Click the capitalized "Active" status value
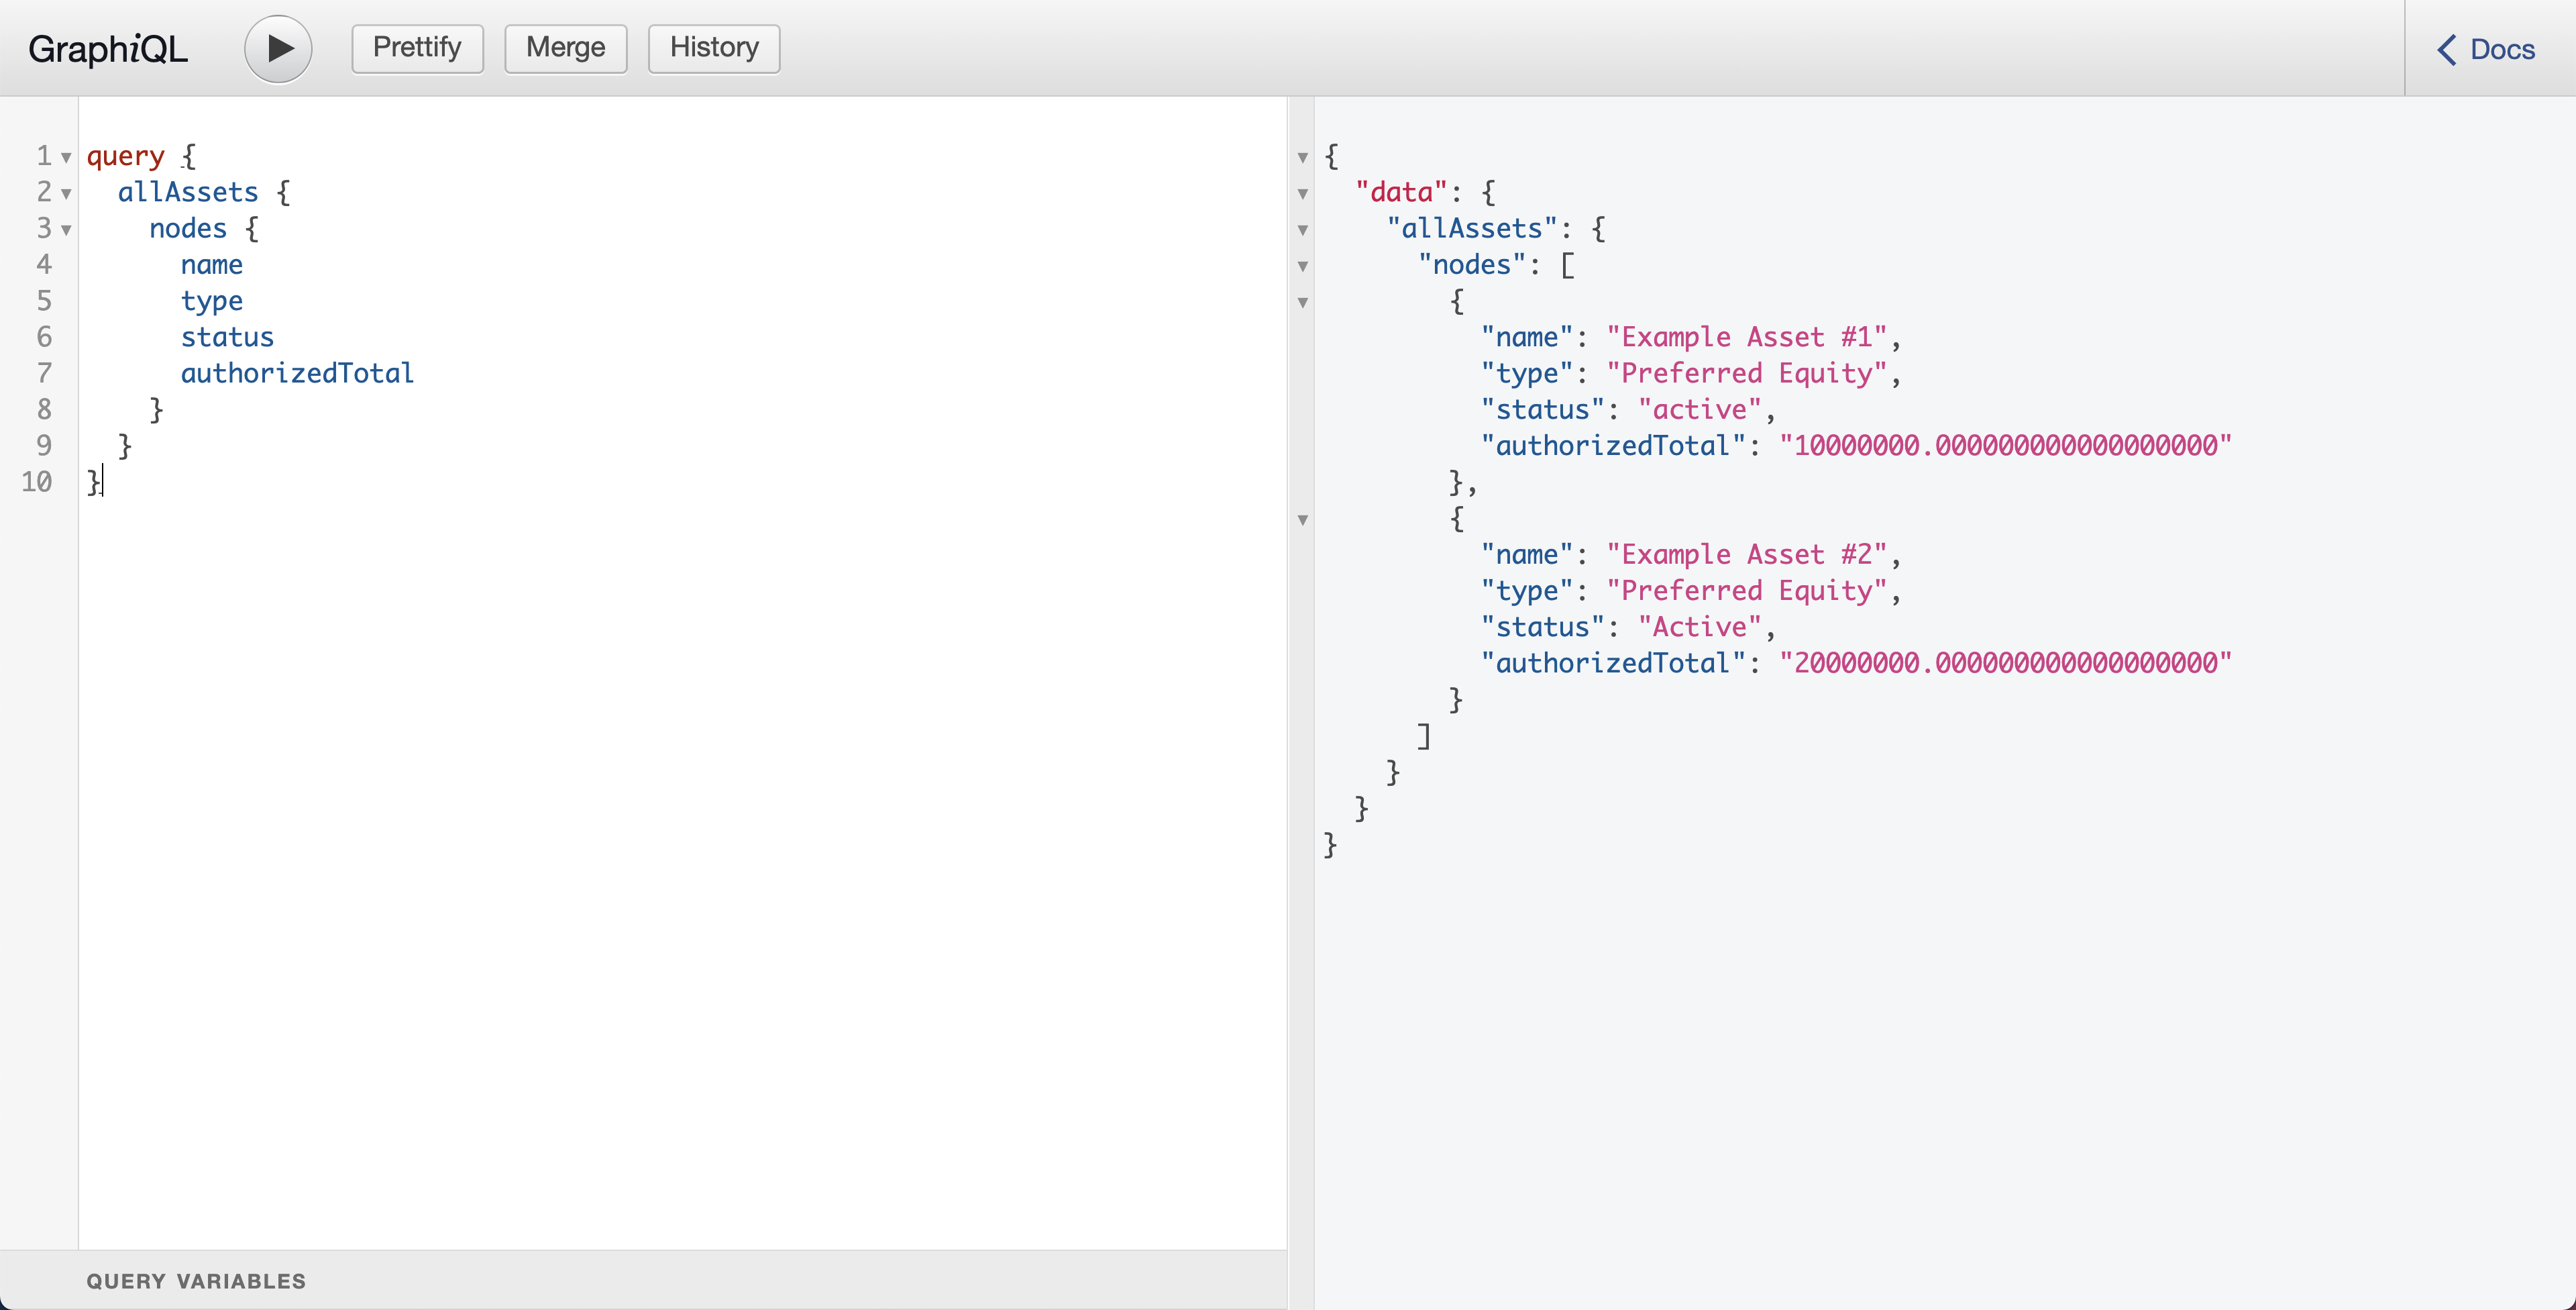This screenshot has height=1310, width=2576. pyautogui.click(x=1700, y=627)
